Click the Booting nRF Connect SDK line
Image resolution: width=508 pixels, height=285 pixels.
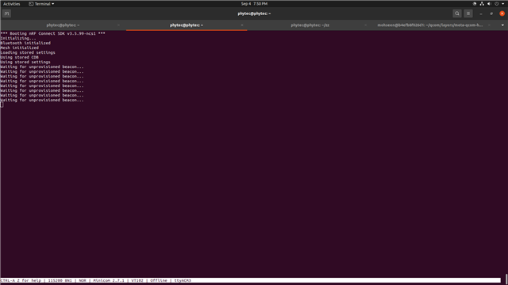[x=53, y=33]
